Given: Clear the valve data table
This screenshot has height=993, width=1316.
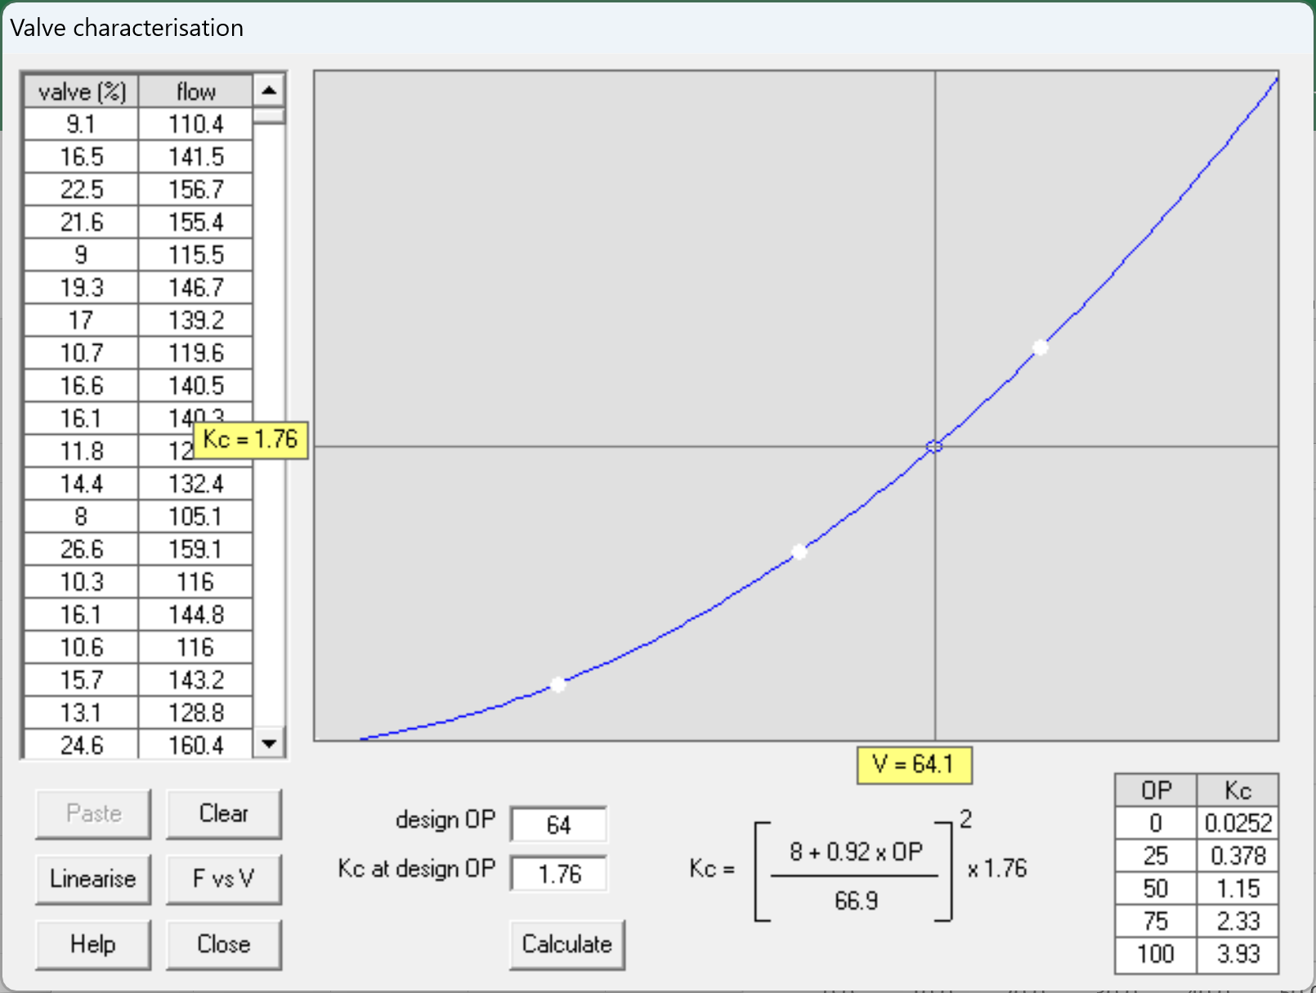Looking at the screenshot, I should point(223,813).
